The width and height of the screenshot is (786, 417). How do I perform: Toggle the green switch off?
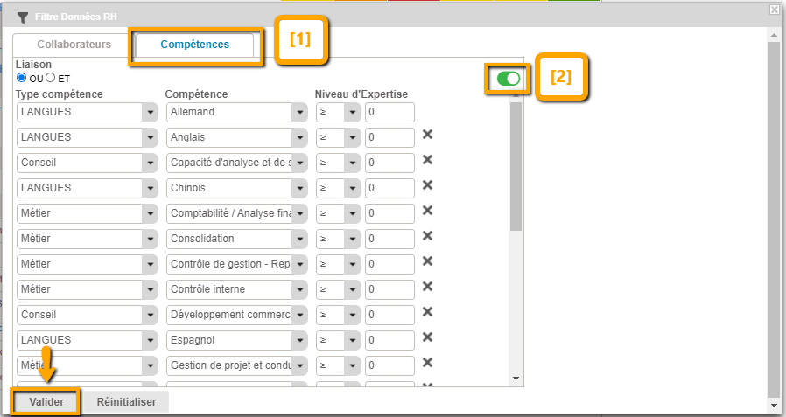pyautogui.click(x=509, y=79)
